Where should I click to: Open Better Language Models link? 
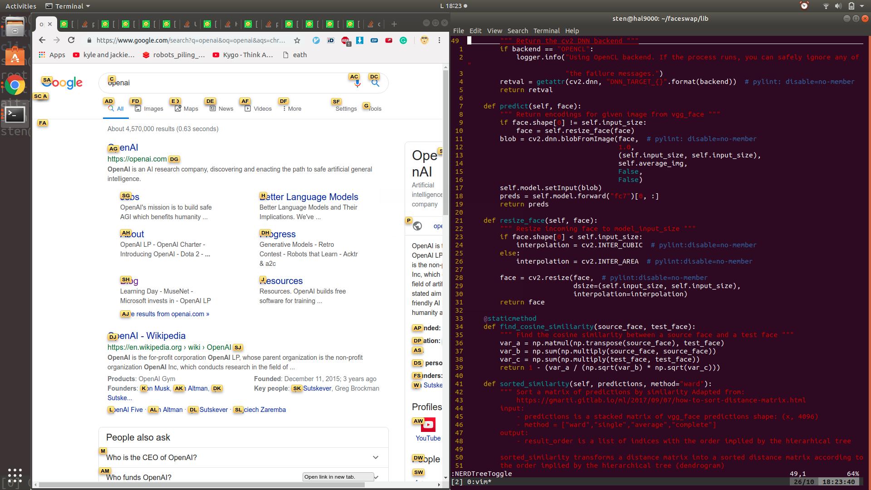pyautogui.click(x=309, y=197)
